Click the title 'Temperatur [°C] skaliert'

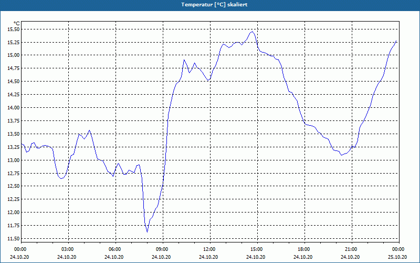(214, 5)
